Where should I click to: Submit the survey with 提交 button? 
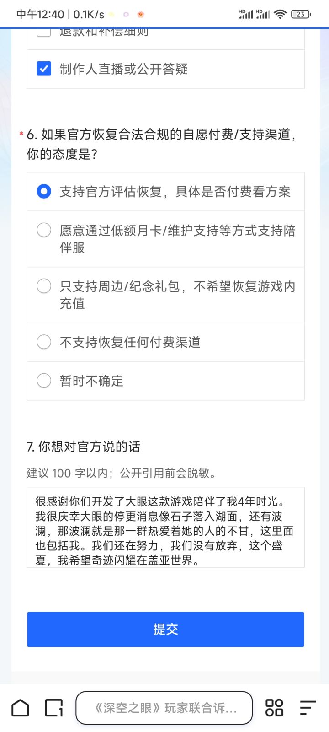click(x=165, y=629)
